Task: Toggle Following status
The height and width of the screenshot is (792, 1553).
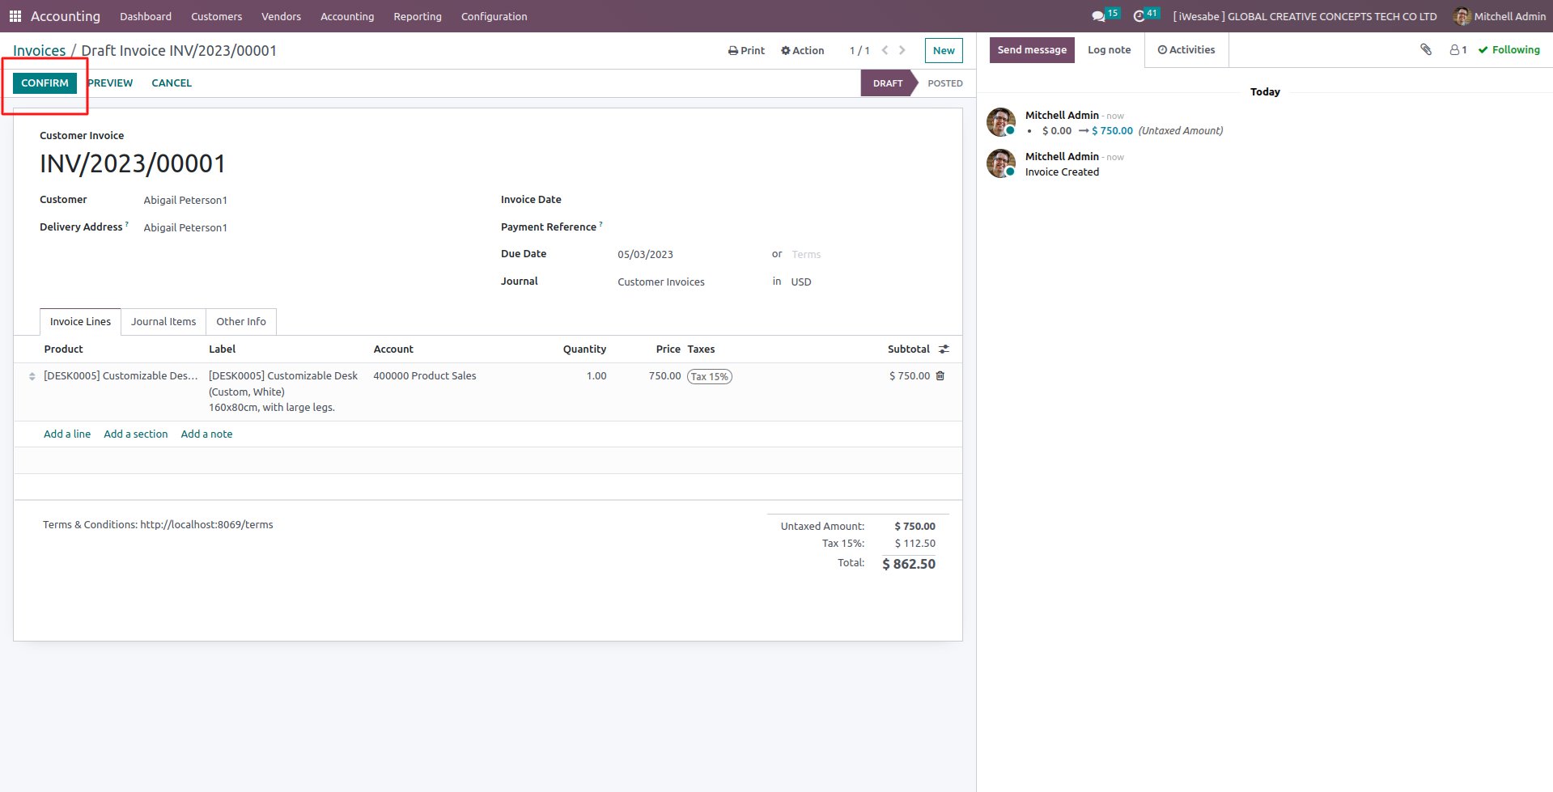Action: tap(1508, 50)
